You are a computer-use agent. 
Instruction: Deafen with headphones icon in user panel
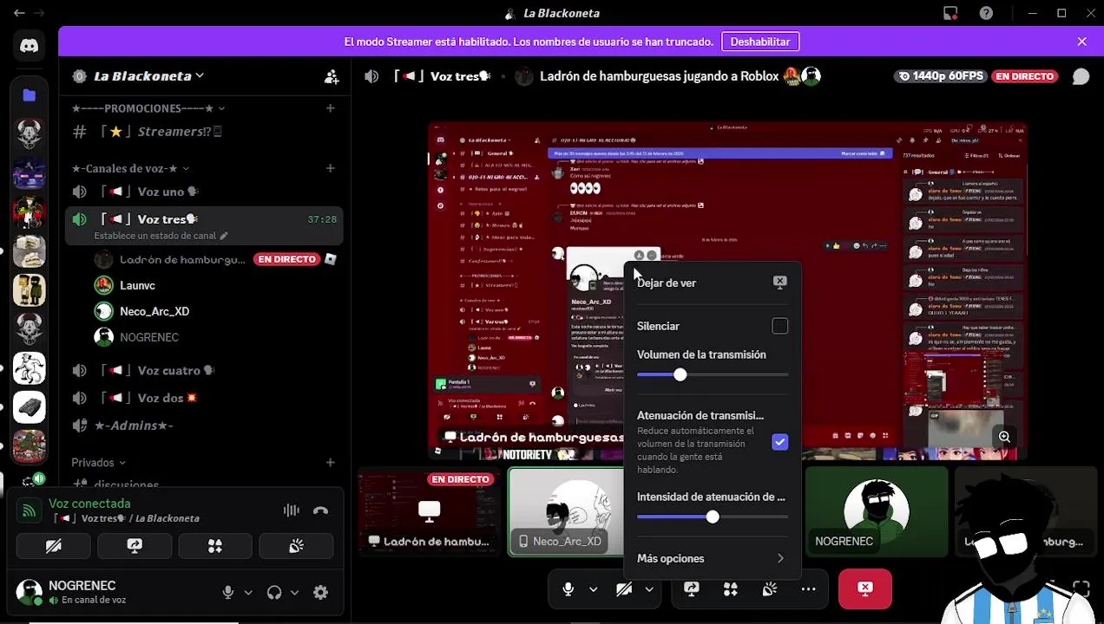tap(274, 593)
